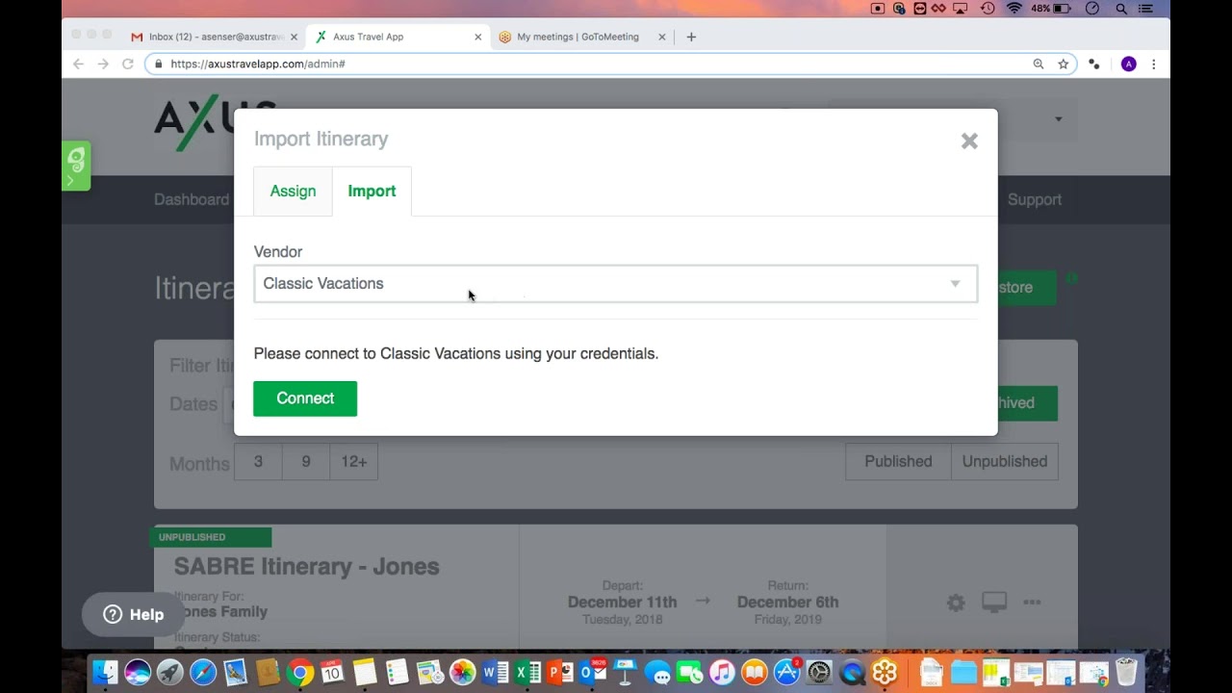The height and width of the screenshot is (693, 1232).
Task: Close the My meetings GoToMeeting tab
Action: 661,37
